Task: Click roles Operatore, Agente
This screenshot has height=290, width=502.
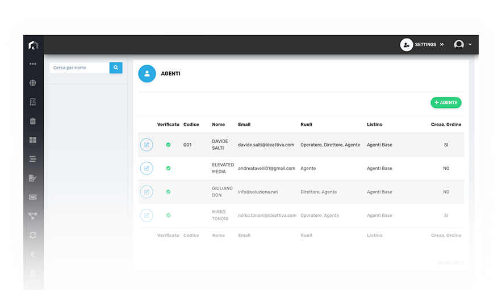Action: tap(320, 216)
